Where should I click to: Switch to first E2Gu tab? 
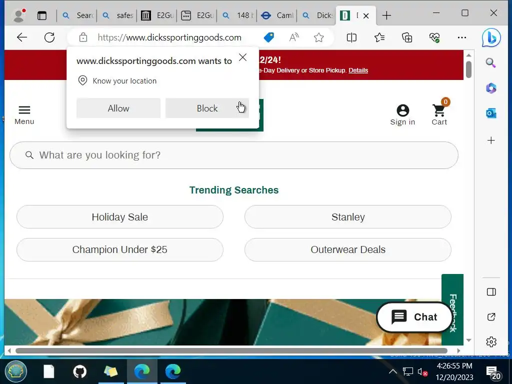tap(157, 15)
